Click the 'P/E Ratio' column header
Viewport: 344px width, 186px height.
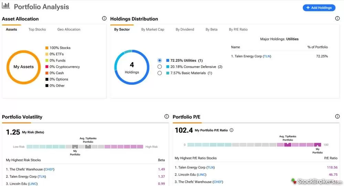331,158
